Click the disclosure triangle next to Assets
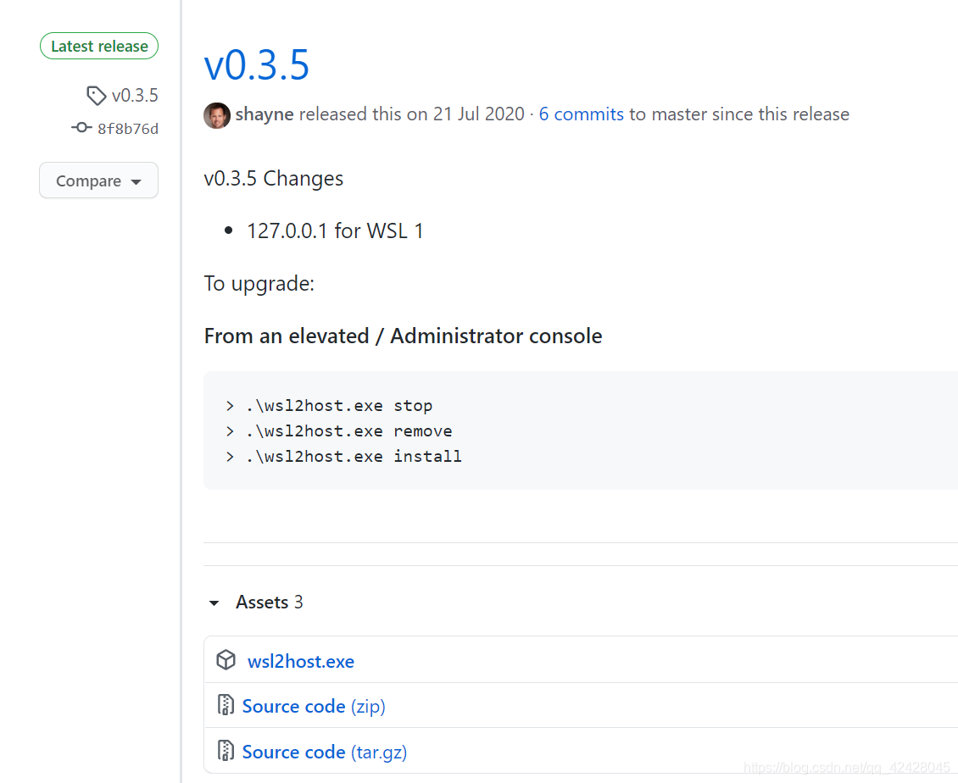958x783 pixels. coord(214,603)
